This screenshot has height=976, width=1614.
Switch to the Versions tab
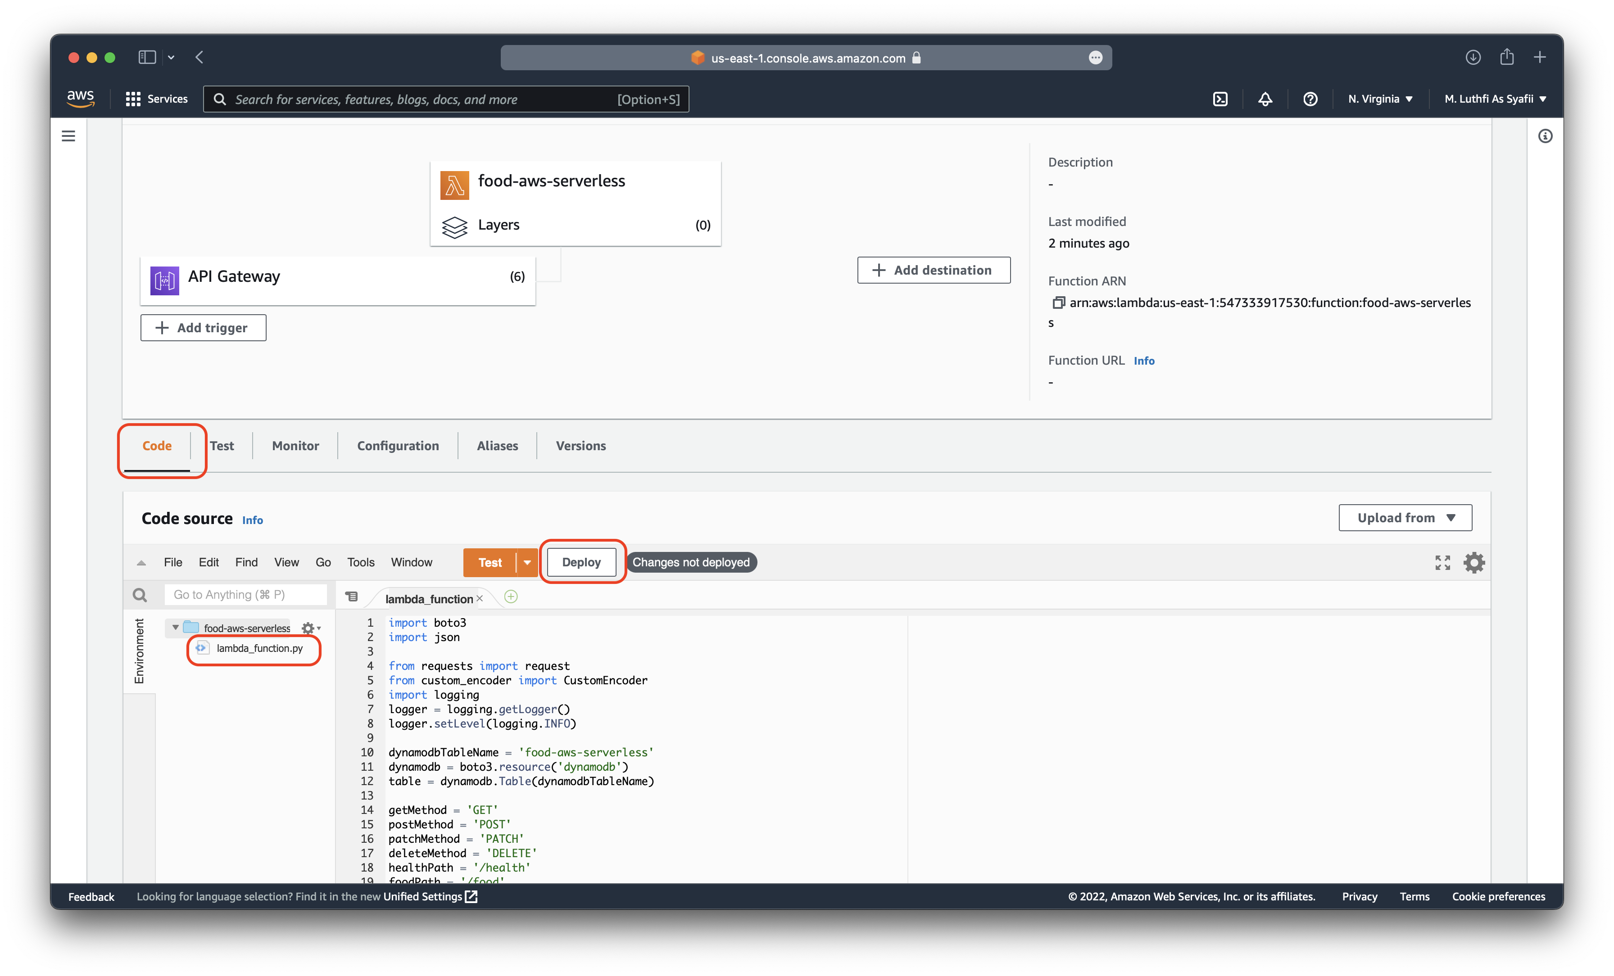point(580,445)
